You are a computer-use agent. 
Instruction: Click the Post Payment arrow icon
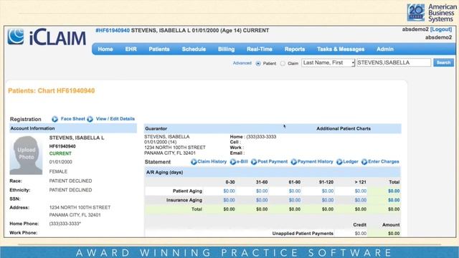coord(254,162)
